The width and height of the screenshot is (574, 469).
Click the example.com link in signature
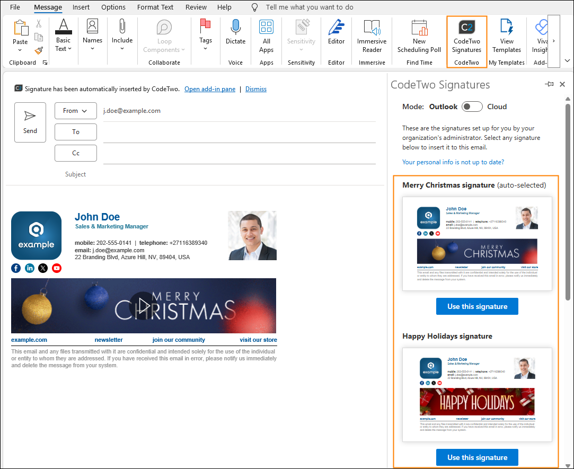[29, 340]
